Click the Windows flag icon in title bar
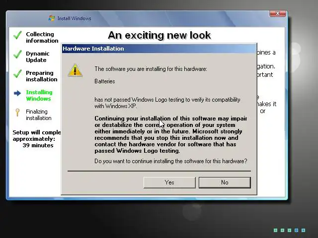Screen dimensions: 318x238 pos(52,18)
